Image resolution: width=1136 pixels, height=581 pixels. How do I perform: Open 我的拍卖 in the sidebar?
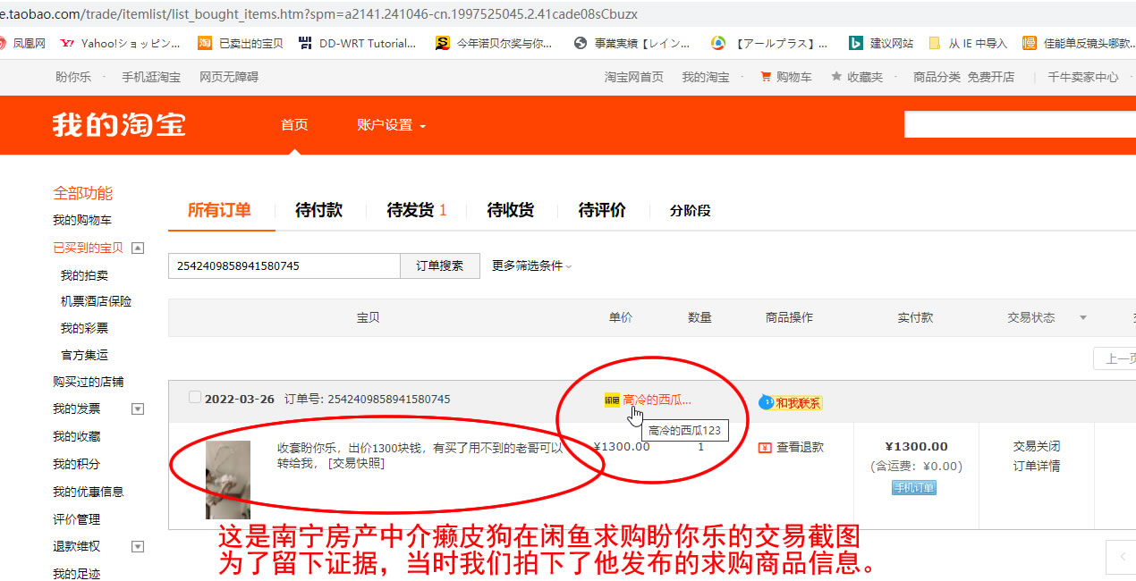[84, 275]
